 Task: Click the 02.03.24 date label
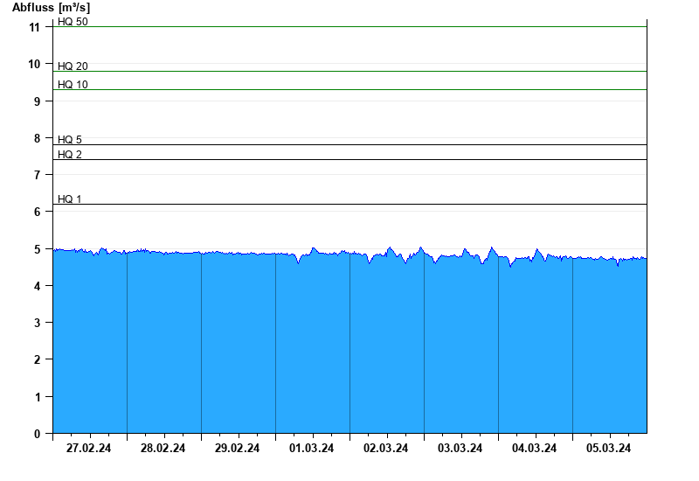385,448
